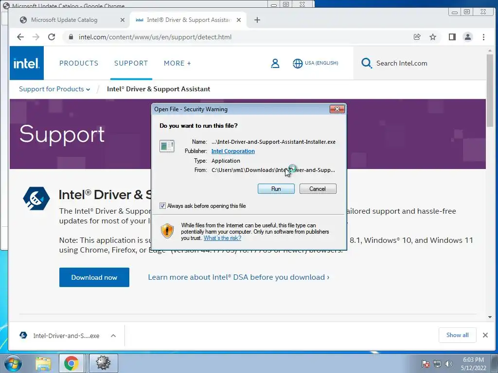Screen dimensions: 498x373
Task: Click the address bar URL
Action: (x=155, y=37)
